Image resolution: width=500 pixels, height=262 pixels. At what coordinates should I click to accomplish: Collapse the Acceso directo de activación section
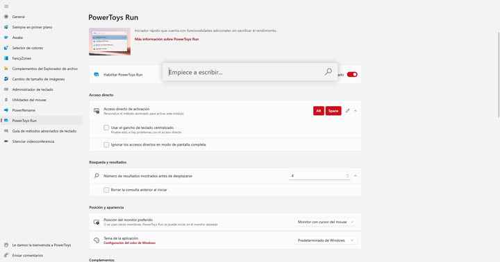click(x=356, y=111)
